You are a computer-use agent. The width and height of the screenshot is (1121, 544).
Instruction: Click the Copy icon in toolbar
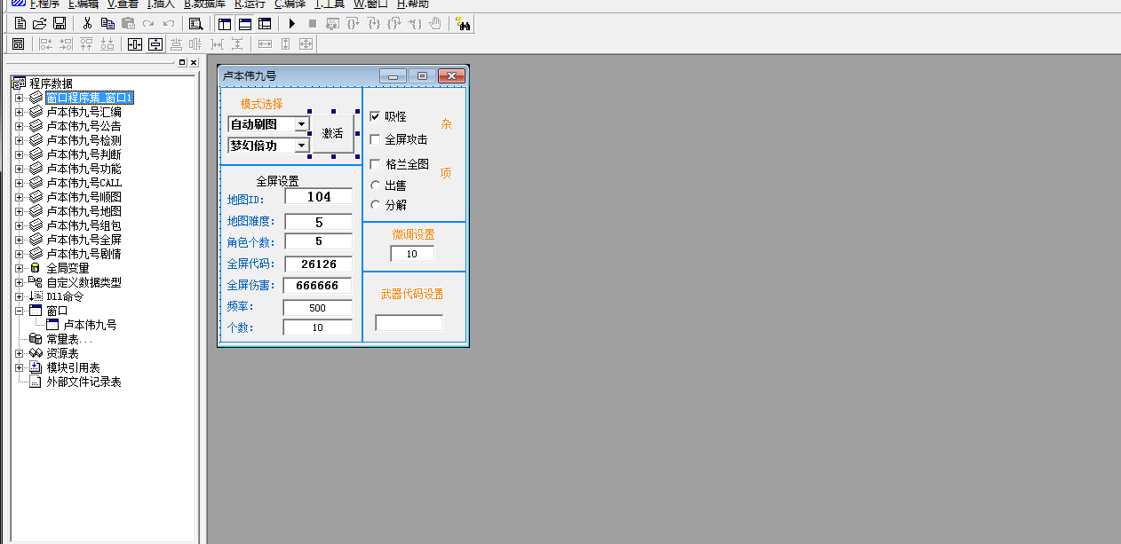coord(107,24)
